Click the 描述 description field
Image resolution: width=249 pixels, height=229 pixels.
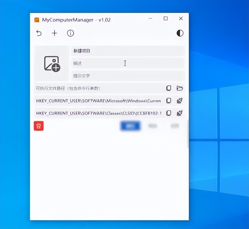pyautogui.click(x=128, y=63)
